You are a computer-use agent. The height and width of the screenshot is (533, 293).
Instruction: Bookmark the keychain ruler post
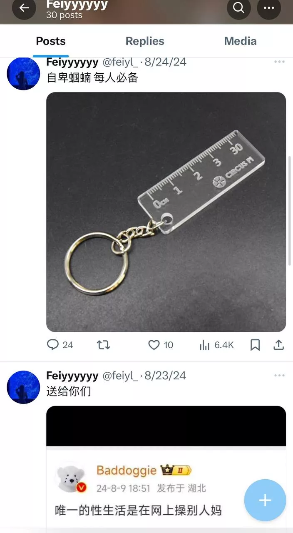tap(255, 345)
